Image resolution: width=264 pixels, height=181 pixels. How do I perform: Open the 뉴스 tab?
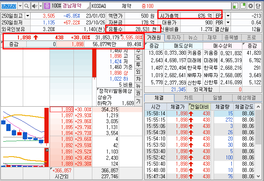(x=193, y=37)
